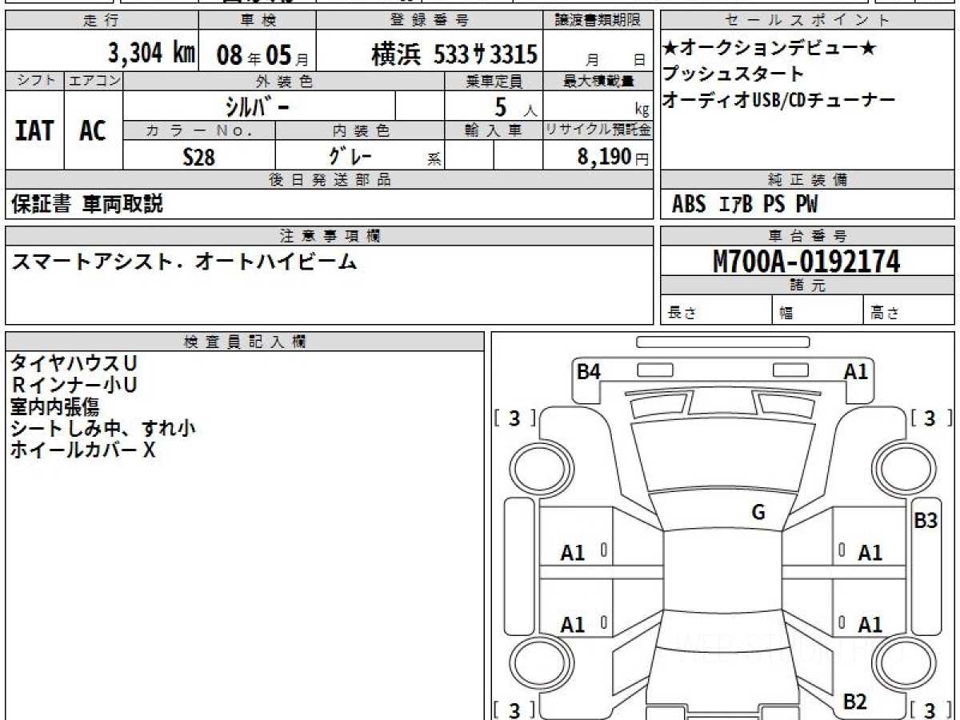Select the IAT shift value
The width and height of the screenshot is (960, 720).
(34, 130)
